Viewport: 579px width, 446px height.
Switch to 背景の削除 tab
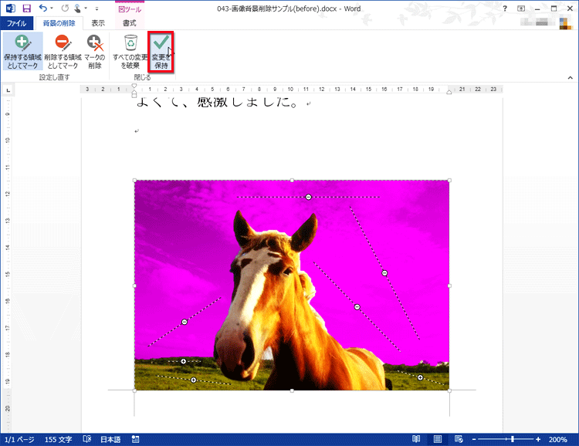coord(59,23)
